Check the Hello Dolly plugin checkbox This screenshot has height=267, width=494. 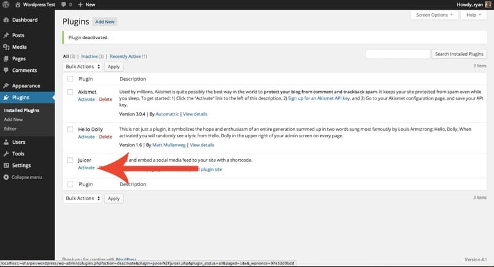click(71, 129)
